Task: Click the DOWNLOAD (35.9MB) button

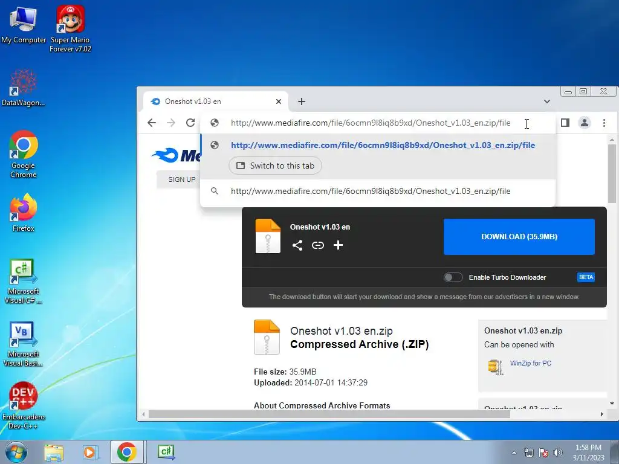Action: coord(519,237)
